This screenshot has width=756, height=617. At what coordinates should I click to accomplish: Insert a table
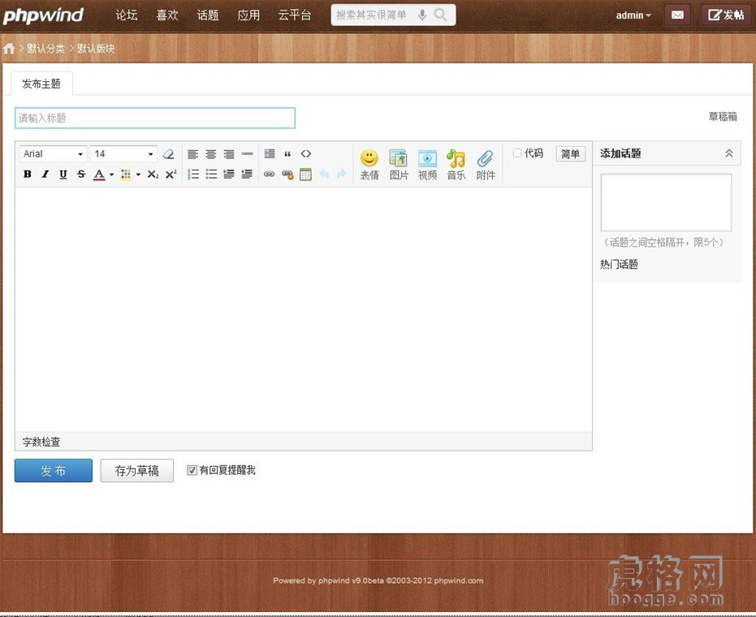pos(305,175)
